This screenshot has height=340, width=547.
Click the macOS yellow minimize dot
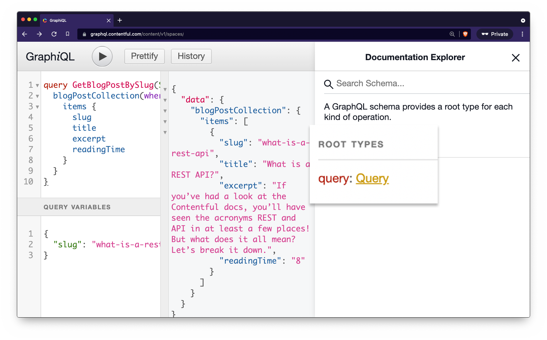29,19
